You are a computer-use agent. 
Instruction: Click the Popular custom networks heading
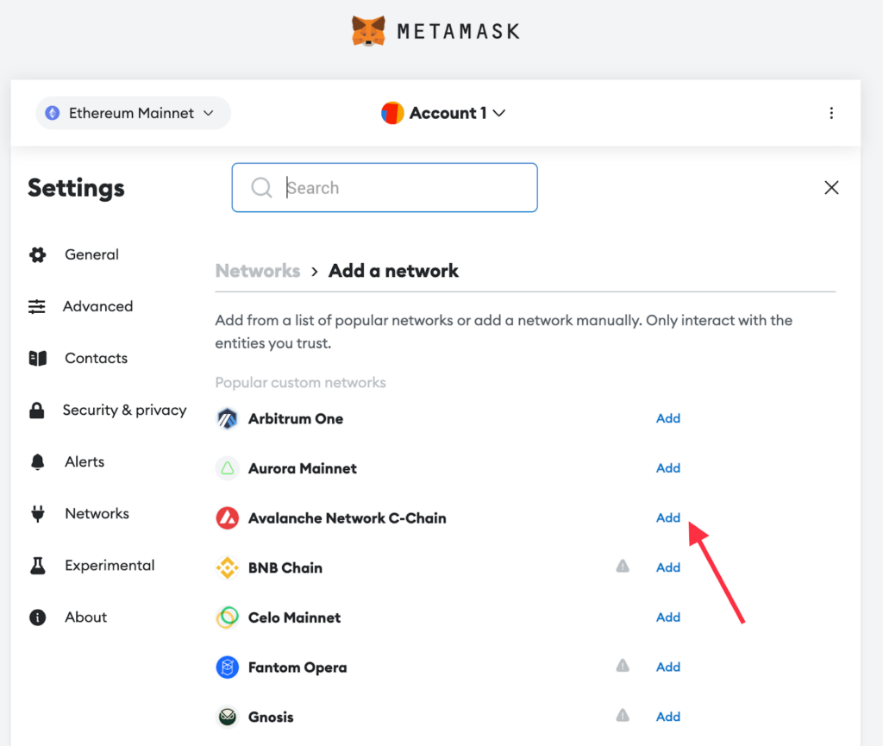tap(301, 383)
